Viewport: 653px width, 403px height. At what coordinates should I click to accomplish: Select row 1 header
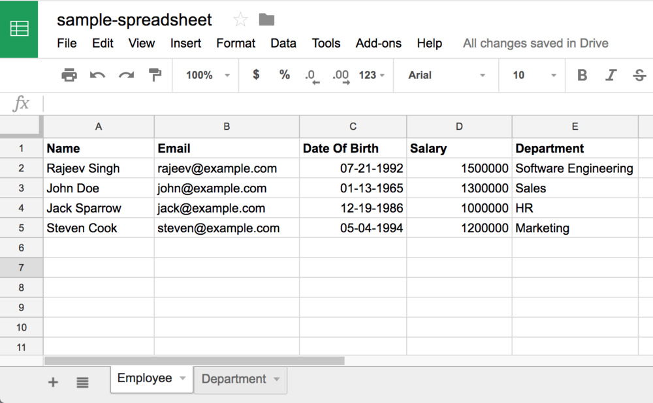[22, 149]
